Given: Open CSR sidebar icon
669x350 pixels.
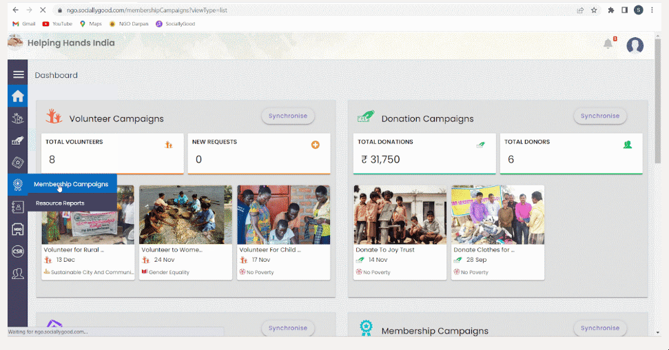Looking at the screenshot, I should (17, 251).
